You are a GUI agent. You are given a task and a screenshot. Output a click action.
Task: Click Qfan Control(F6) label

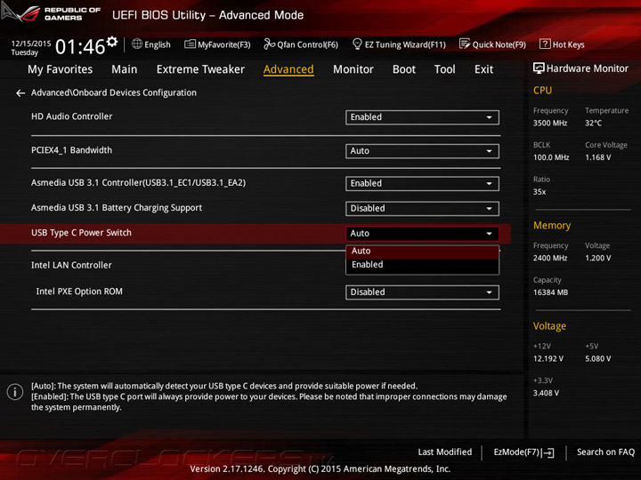tap(307, 45)
